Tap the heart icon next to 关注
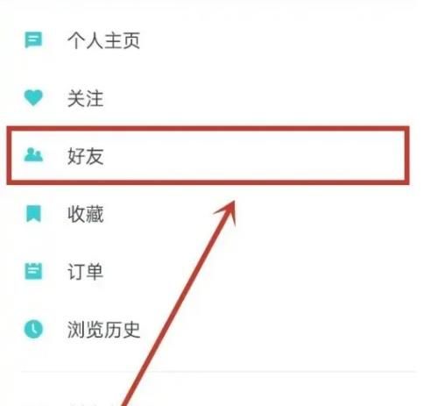The width and height of the screenshot is (423, 406). tap(33, 97)
